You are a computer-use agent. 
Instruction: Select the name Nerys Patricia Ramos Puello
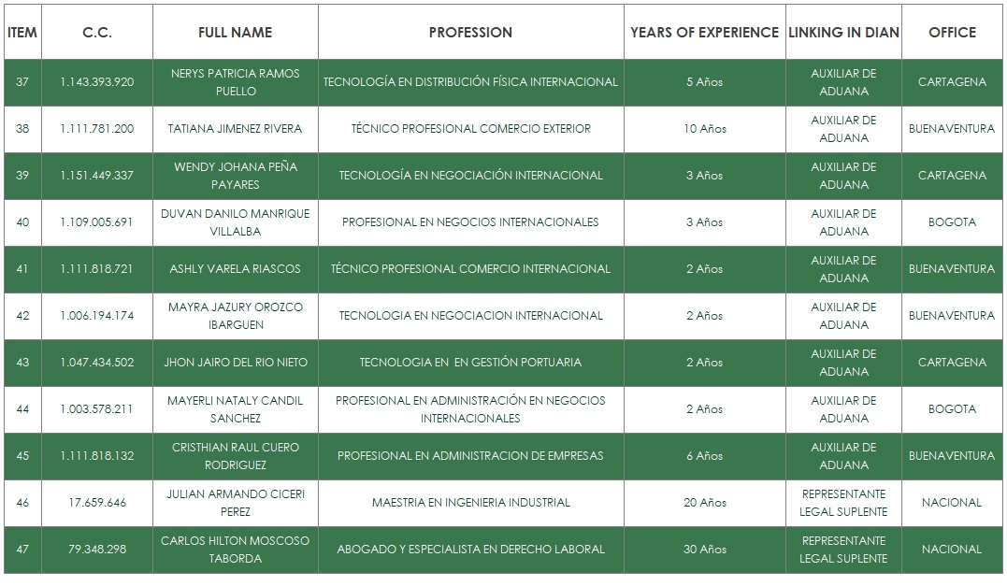pos(235,82)
